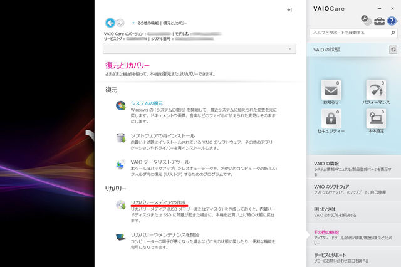Go back with the blue arrow button
This screenshot has height=267, width=401.
click(110, 23)
